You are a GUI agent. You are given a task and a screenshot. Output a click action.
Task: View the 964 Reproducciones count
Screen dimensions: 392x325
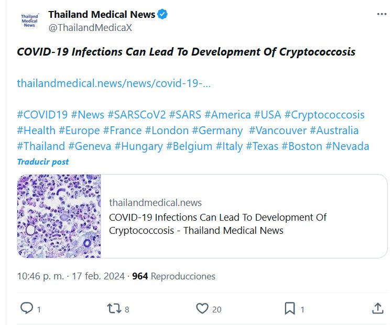click(173, 276)
